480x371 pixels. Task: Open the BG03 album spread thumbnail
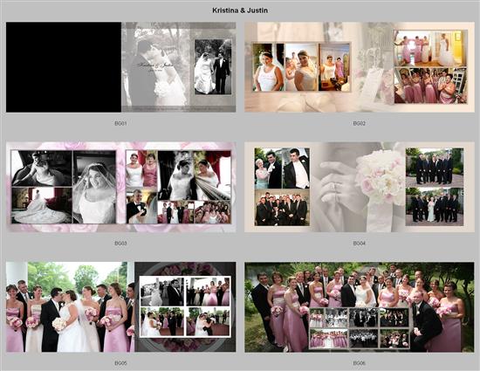point(121,187)
